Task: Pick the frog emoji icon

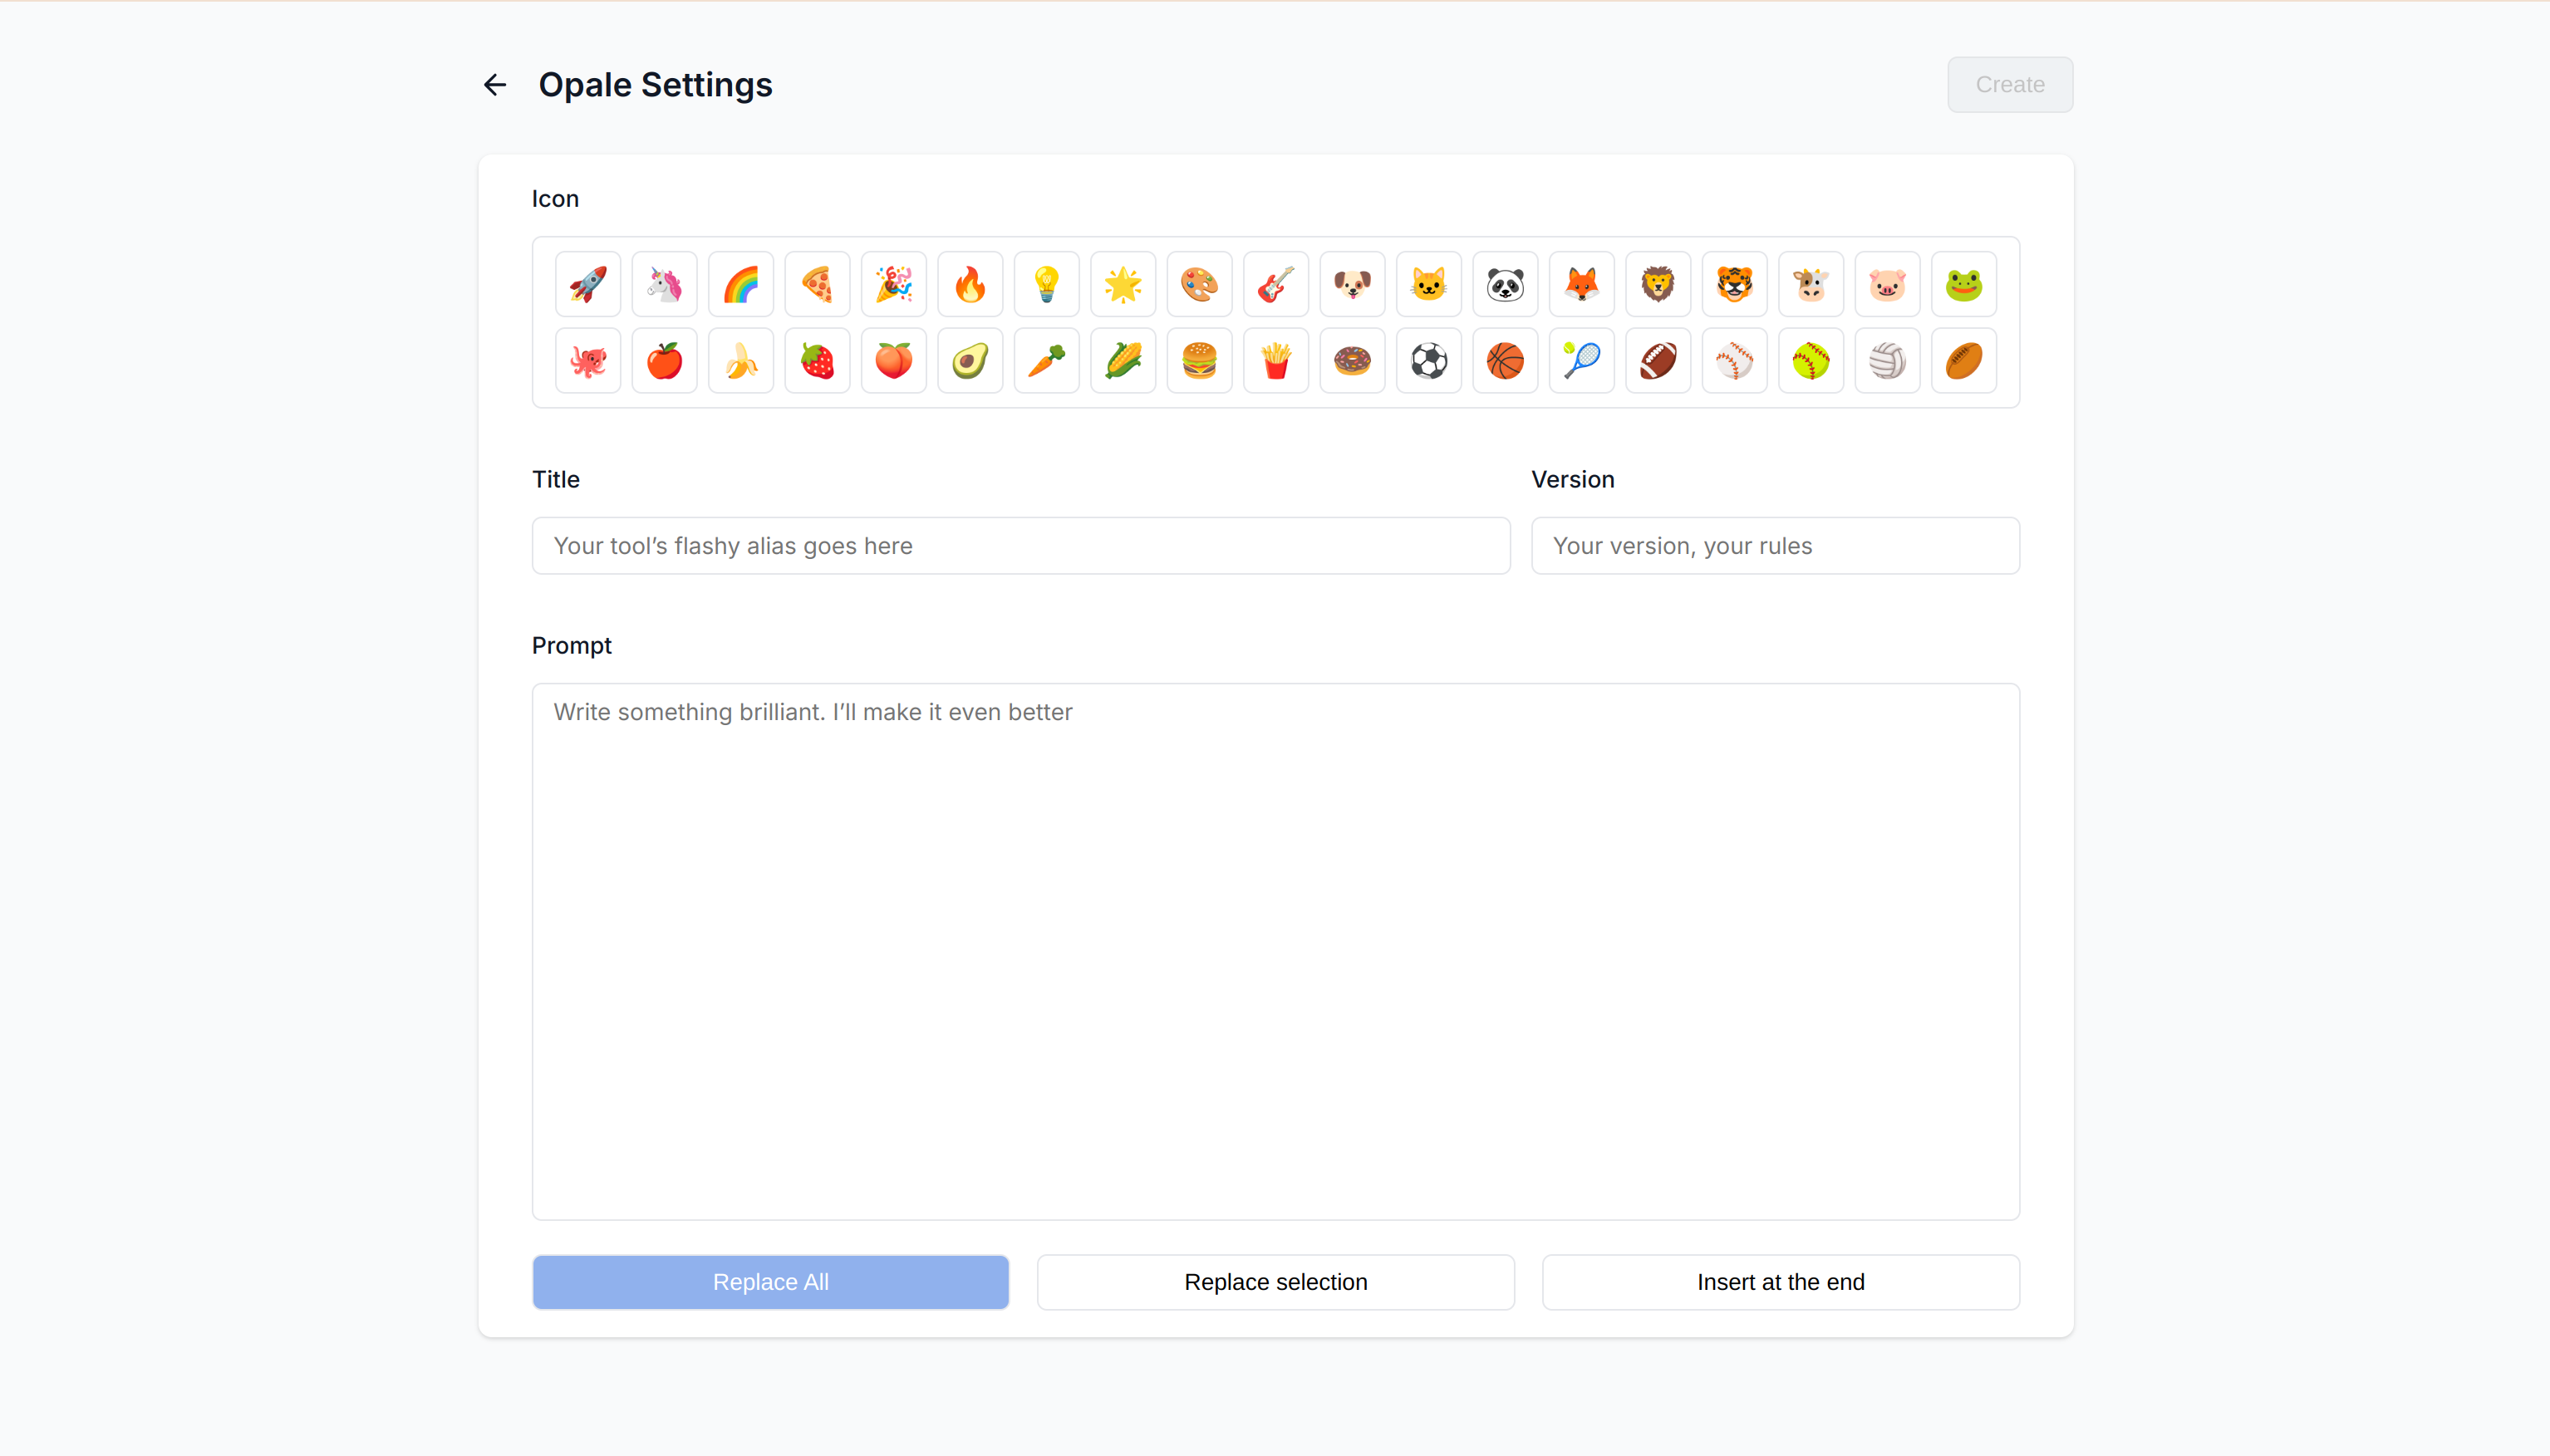Action: (x=1963, y=284)
